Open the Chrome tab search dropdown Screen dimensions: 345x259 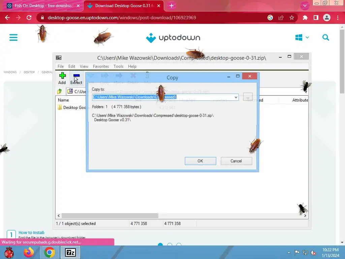pos(305,6)
